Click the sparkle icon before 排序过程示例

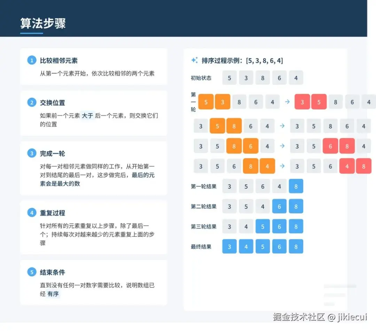(195, 60)
